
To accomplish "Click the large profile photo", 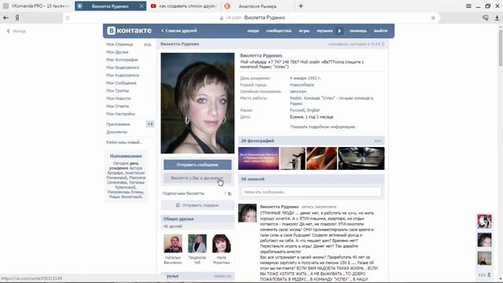I will (197, 103).
